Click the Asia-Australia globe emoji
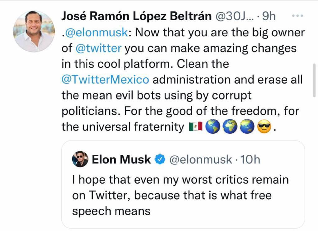Image resolution: width=318 pixels, height=231 pixels. (x=247, y=127)
